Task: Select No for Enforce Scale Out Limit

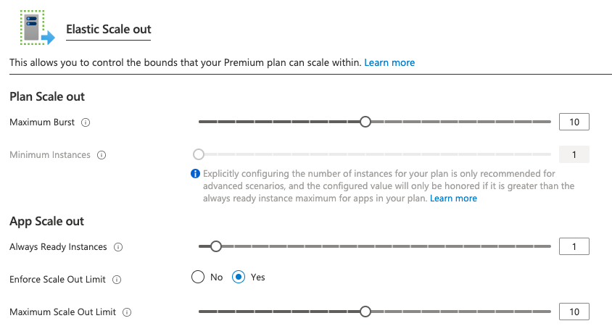Action: pyautogui.click(x=198, y=277)
